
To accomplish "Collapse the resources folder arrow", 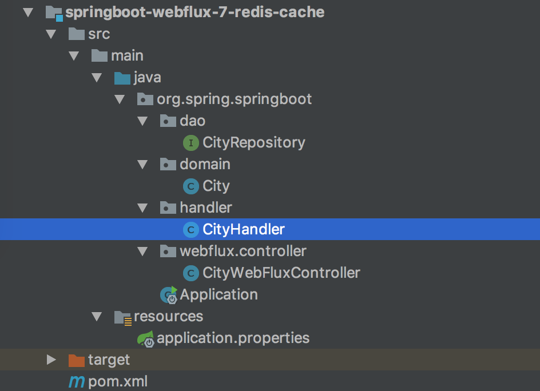I will 97,317.
